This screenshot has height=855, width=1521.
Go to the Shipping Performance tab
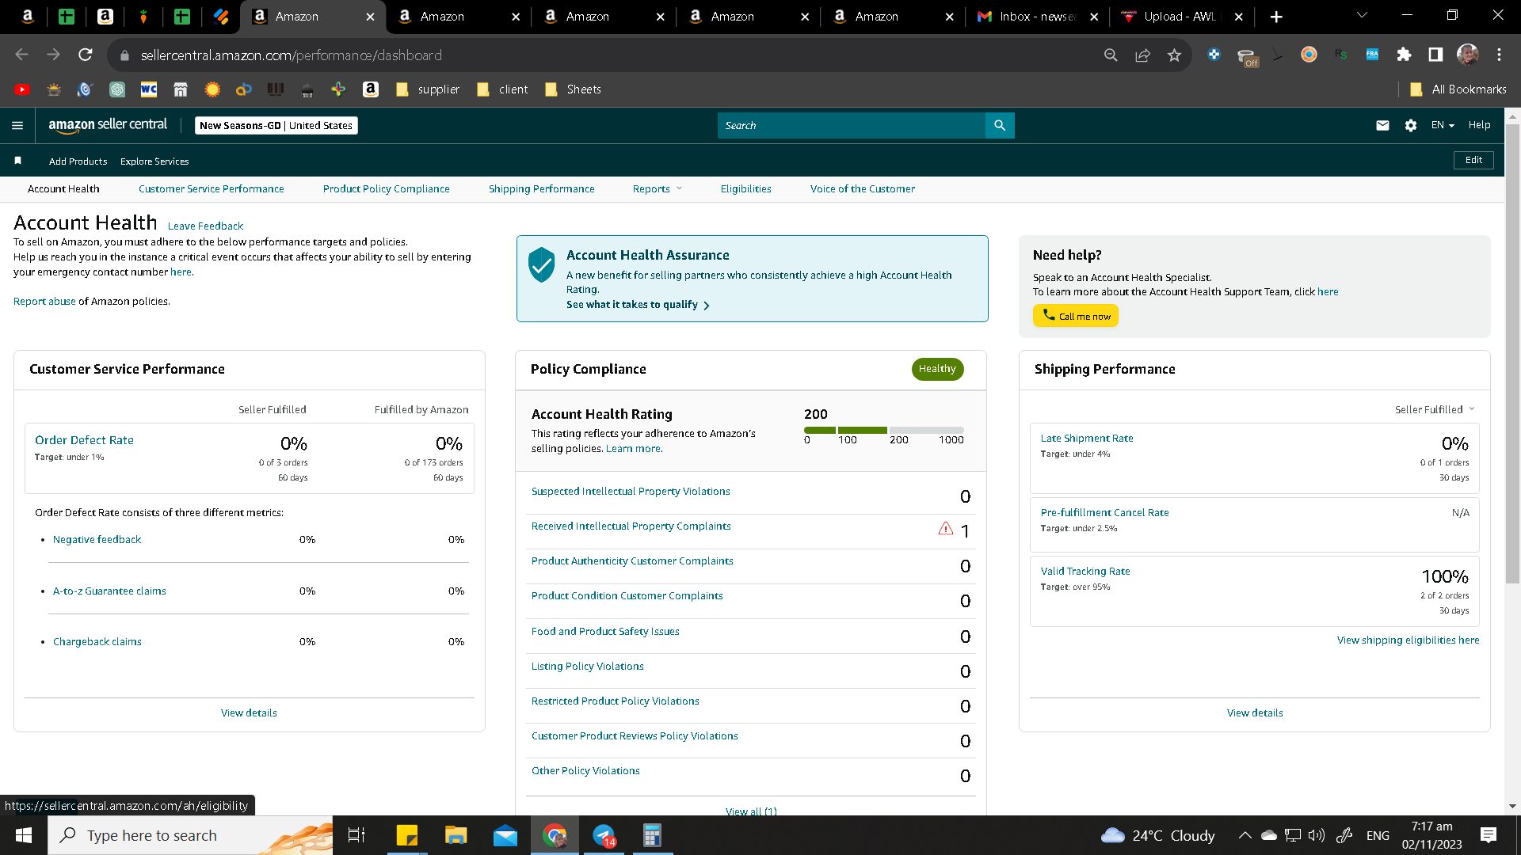coord(541,188)
